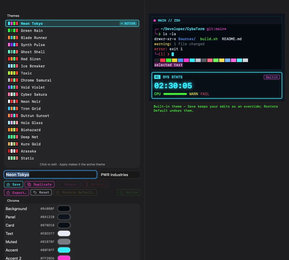Click the Active status button

pyautogui.click(x=129, y=192)
